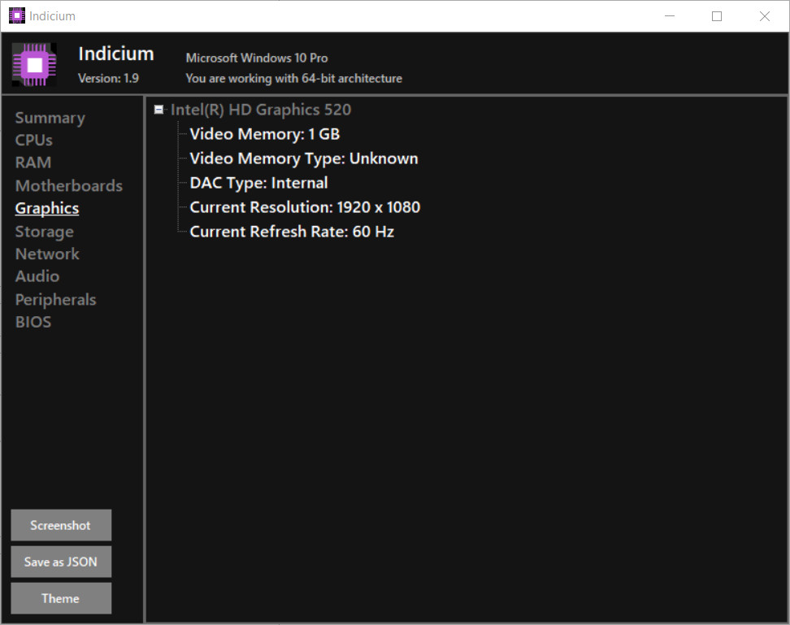
Task: Select the Graphics section
Action: pyautogui.click(x=47, y=209)
